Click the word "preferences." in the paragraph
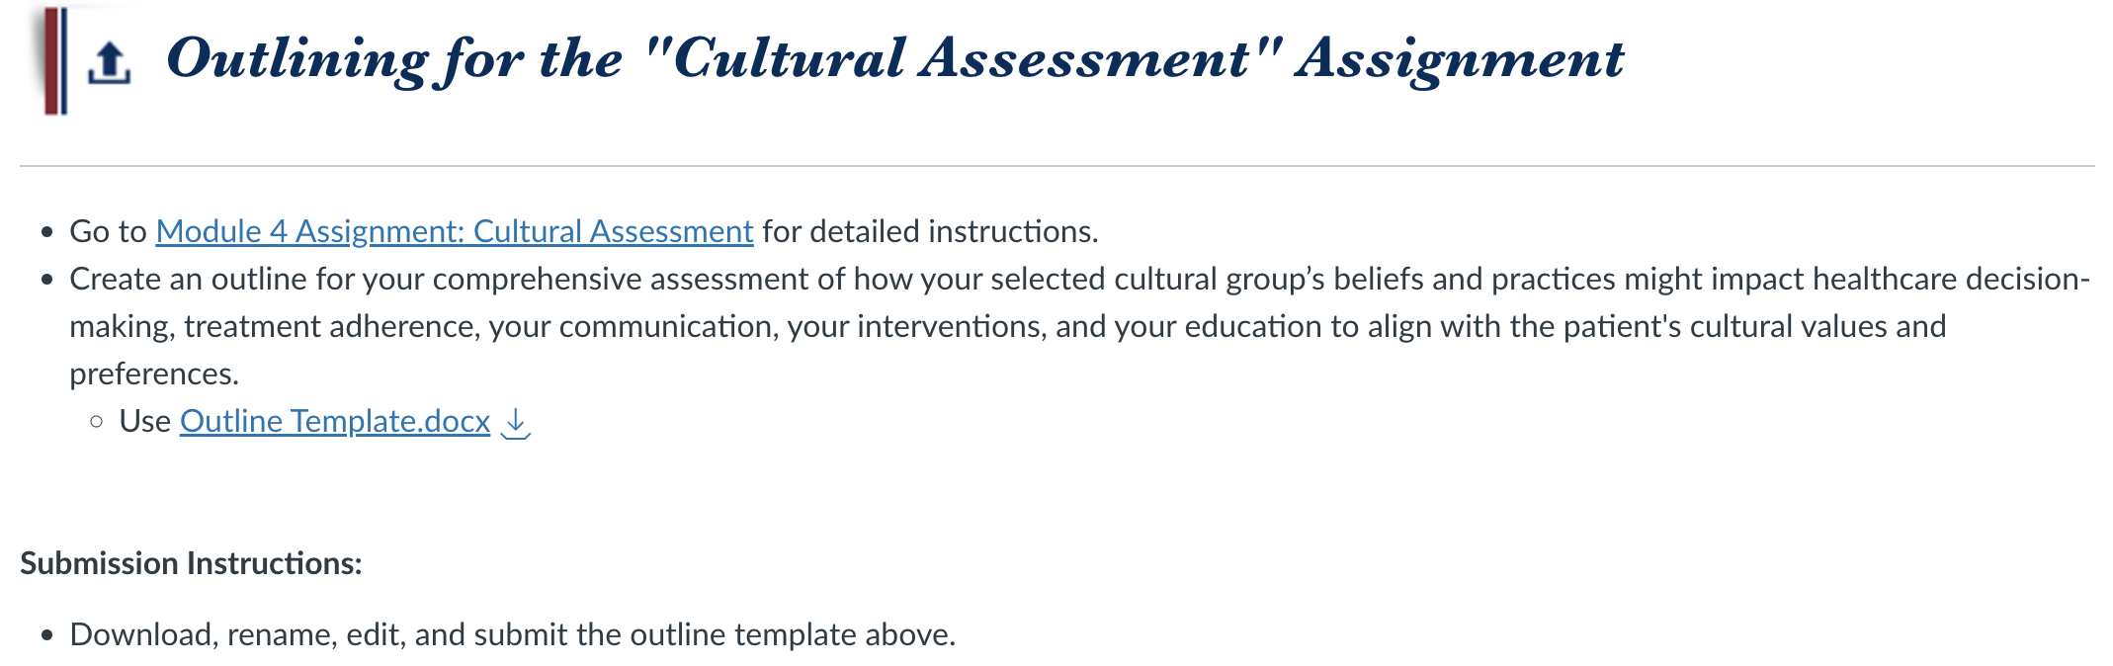 pos(154,374)
